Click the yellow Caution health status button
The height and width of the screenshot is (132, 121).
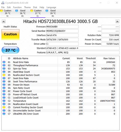(x=10, y=35)
